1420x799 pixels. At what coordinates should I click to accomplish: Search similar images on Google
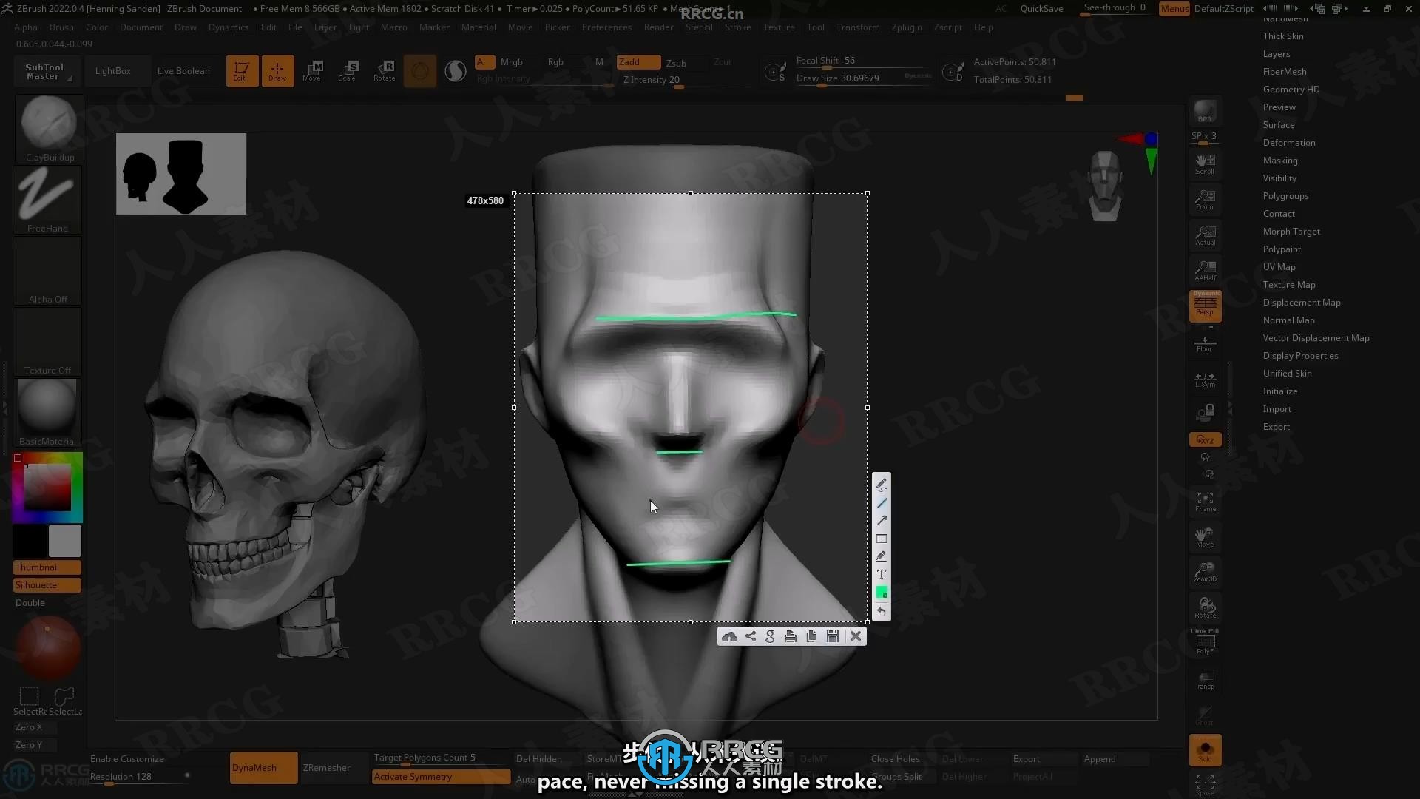[771, 636]
